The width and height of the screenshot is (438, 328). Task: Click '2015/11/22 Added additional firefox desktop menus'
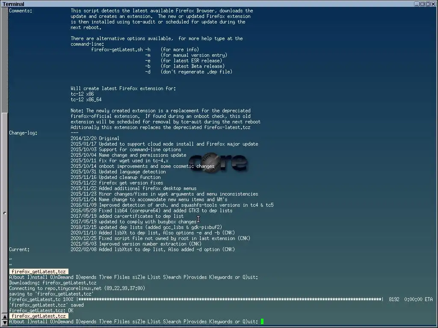(x=133, y=188)
